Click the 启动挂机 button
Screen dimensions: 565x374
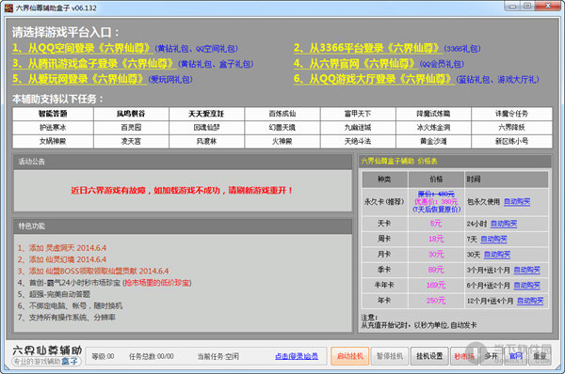(350, 356)
